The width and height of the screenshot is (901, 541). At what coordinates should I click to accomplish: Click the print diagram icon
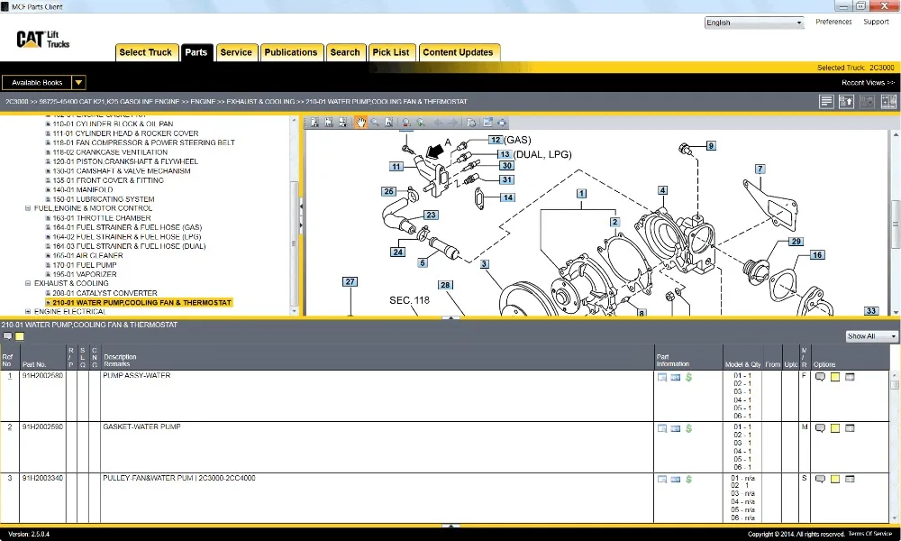(470, 123)
